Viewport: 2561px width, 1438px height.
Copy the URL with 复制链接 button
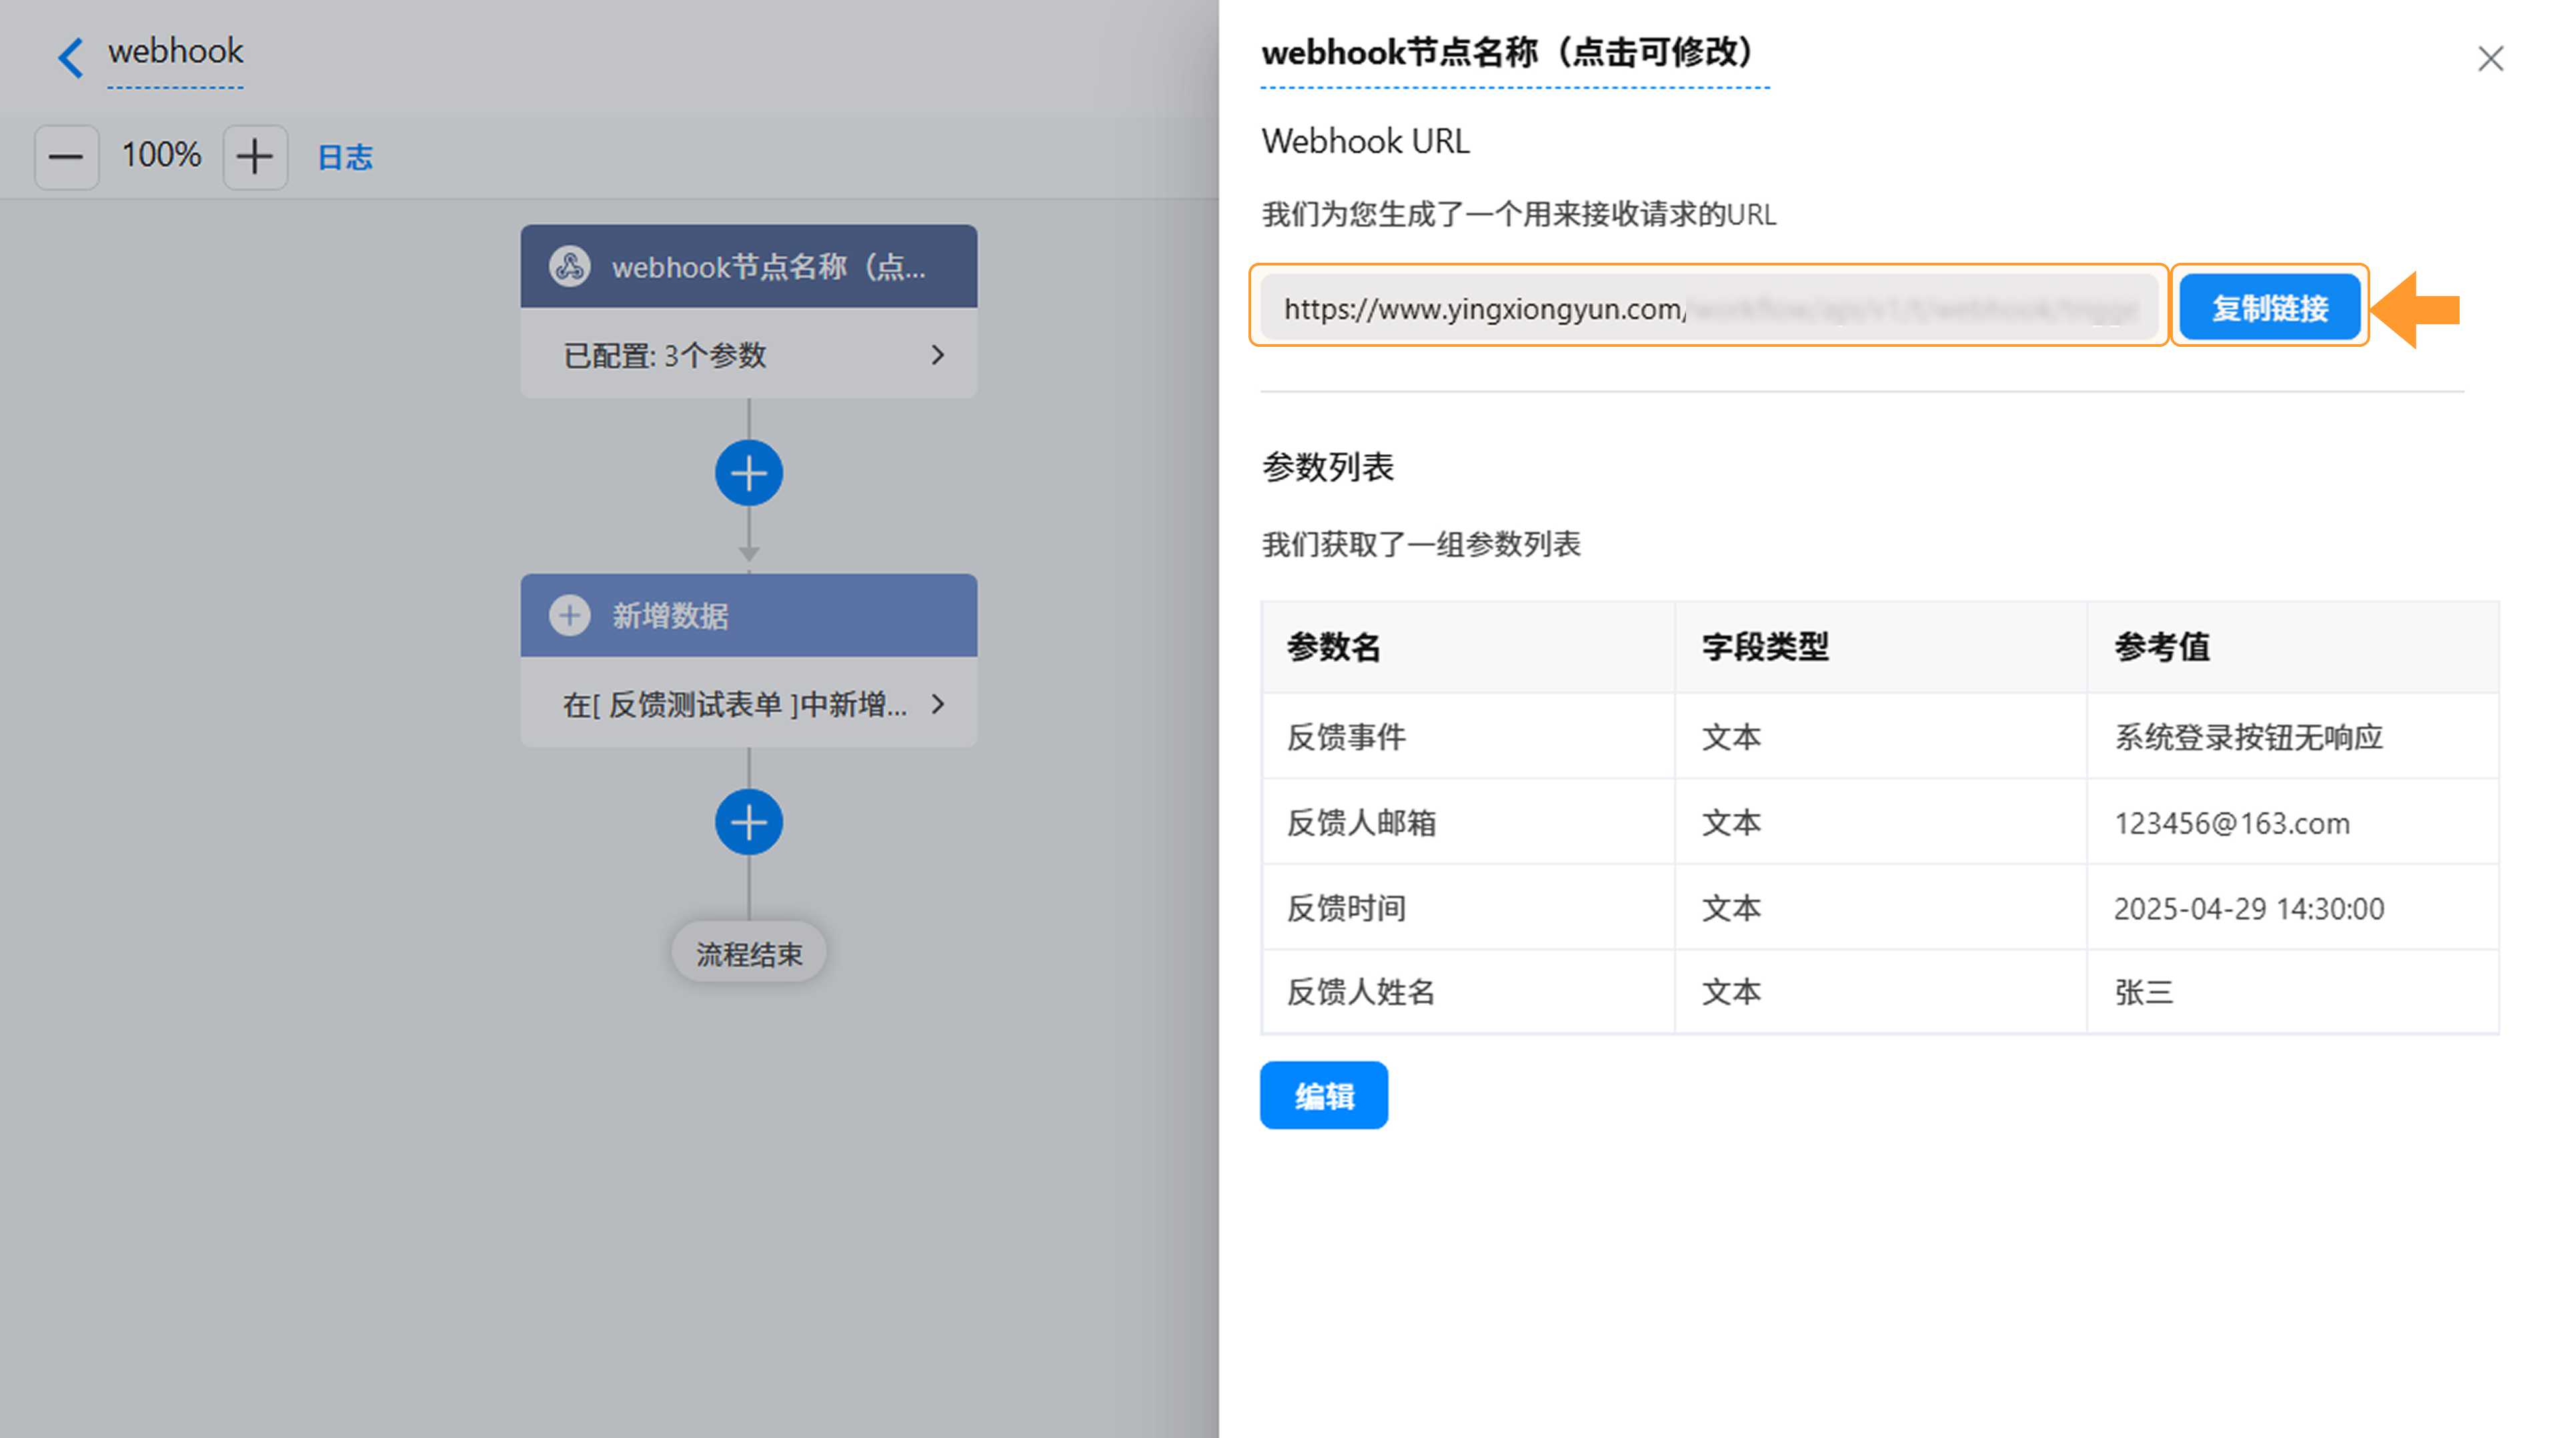(2270, 308)
